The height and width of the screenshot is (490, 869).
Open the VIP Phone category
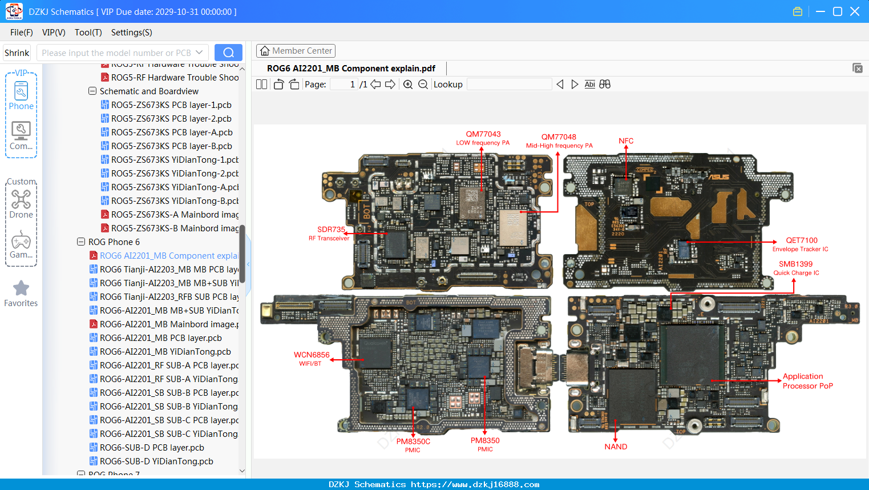(x=21, y=95)
